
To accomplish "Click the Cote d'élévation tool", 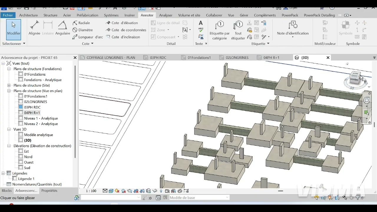I will click(x=122, y=23).
